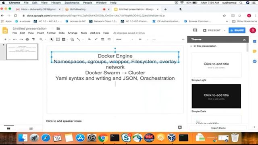Open the Arial font dropdown
The width and height of the screenshot is (258, 145).
pos(125,39)
